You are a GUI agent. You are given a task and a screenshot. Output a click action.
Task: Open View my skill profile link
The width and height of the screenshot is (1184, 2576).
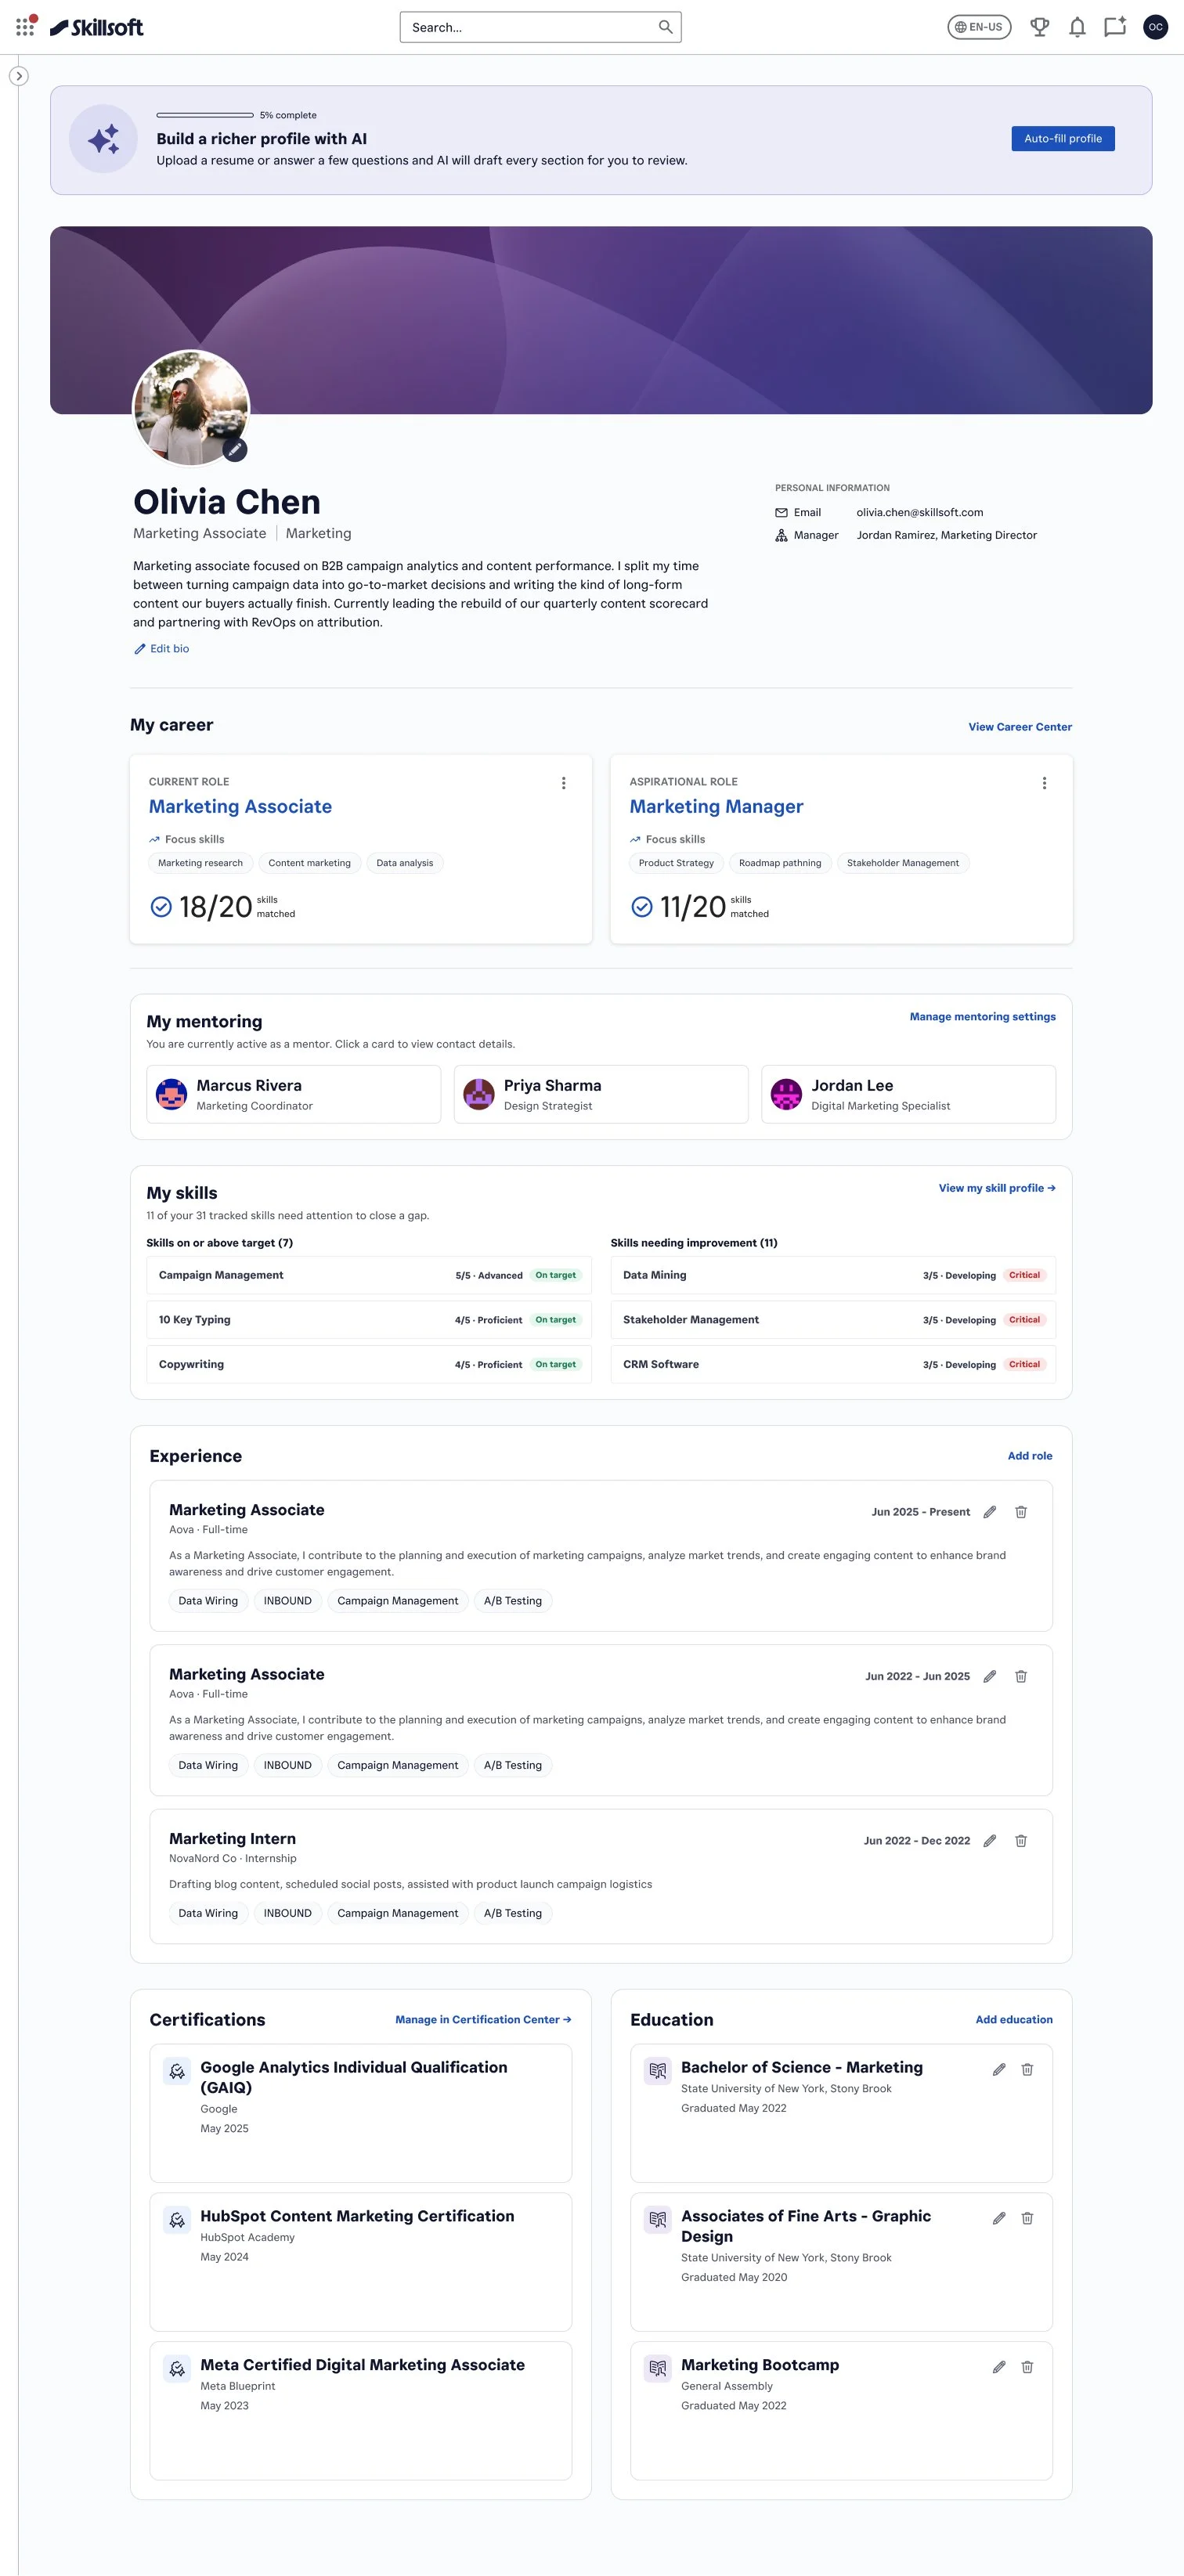997,1188
